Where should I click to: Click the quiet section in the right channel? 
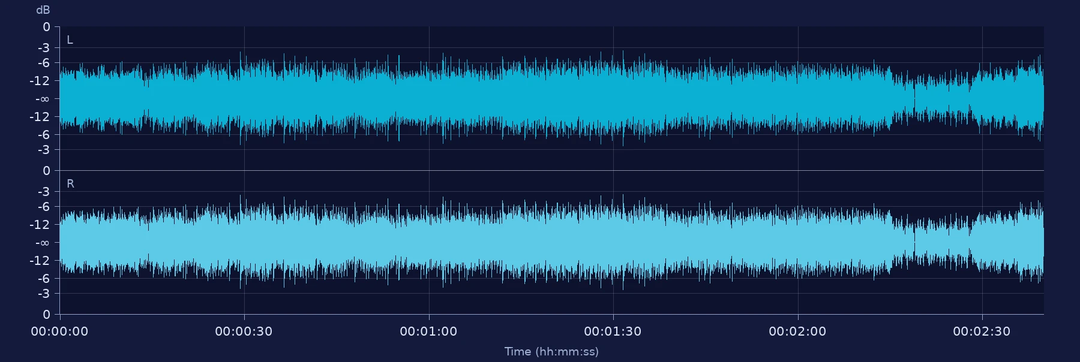click(x=942, y=243)
